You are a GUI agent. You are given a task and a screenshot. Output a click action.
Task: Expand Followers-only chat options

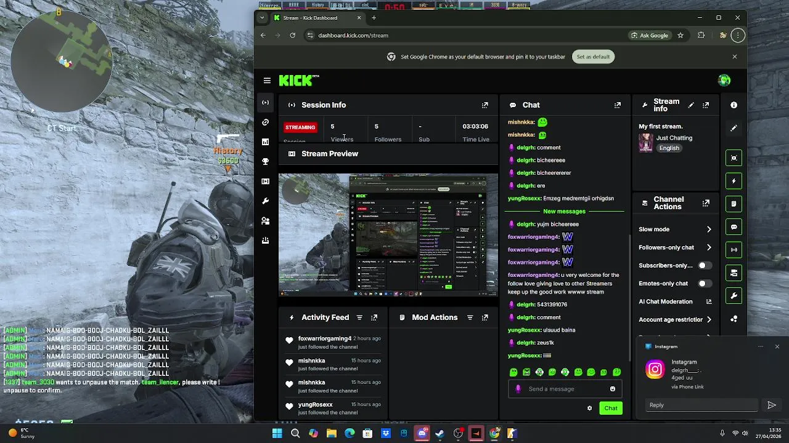[x=709, y=247]
